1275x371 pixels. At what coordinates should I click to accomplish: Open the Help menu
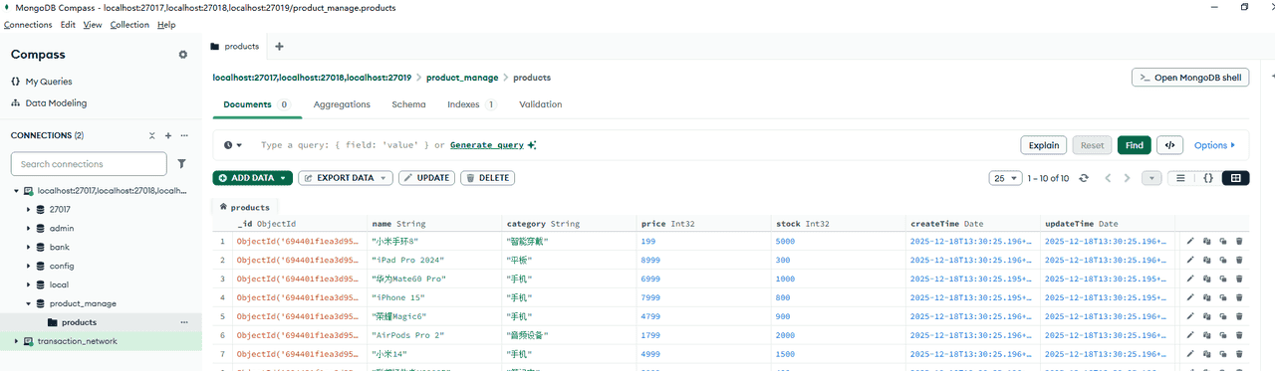166,25
